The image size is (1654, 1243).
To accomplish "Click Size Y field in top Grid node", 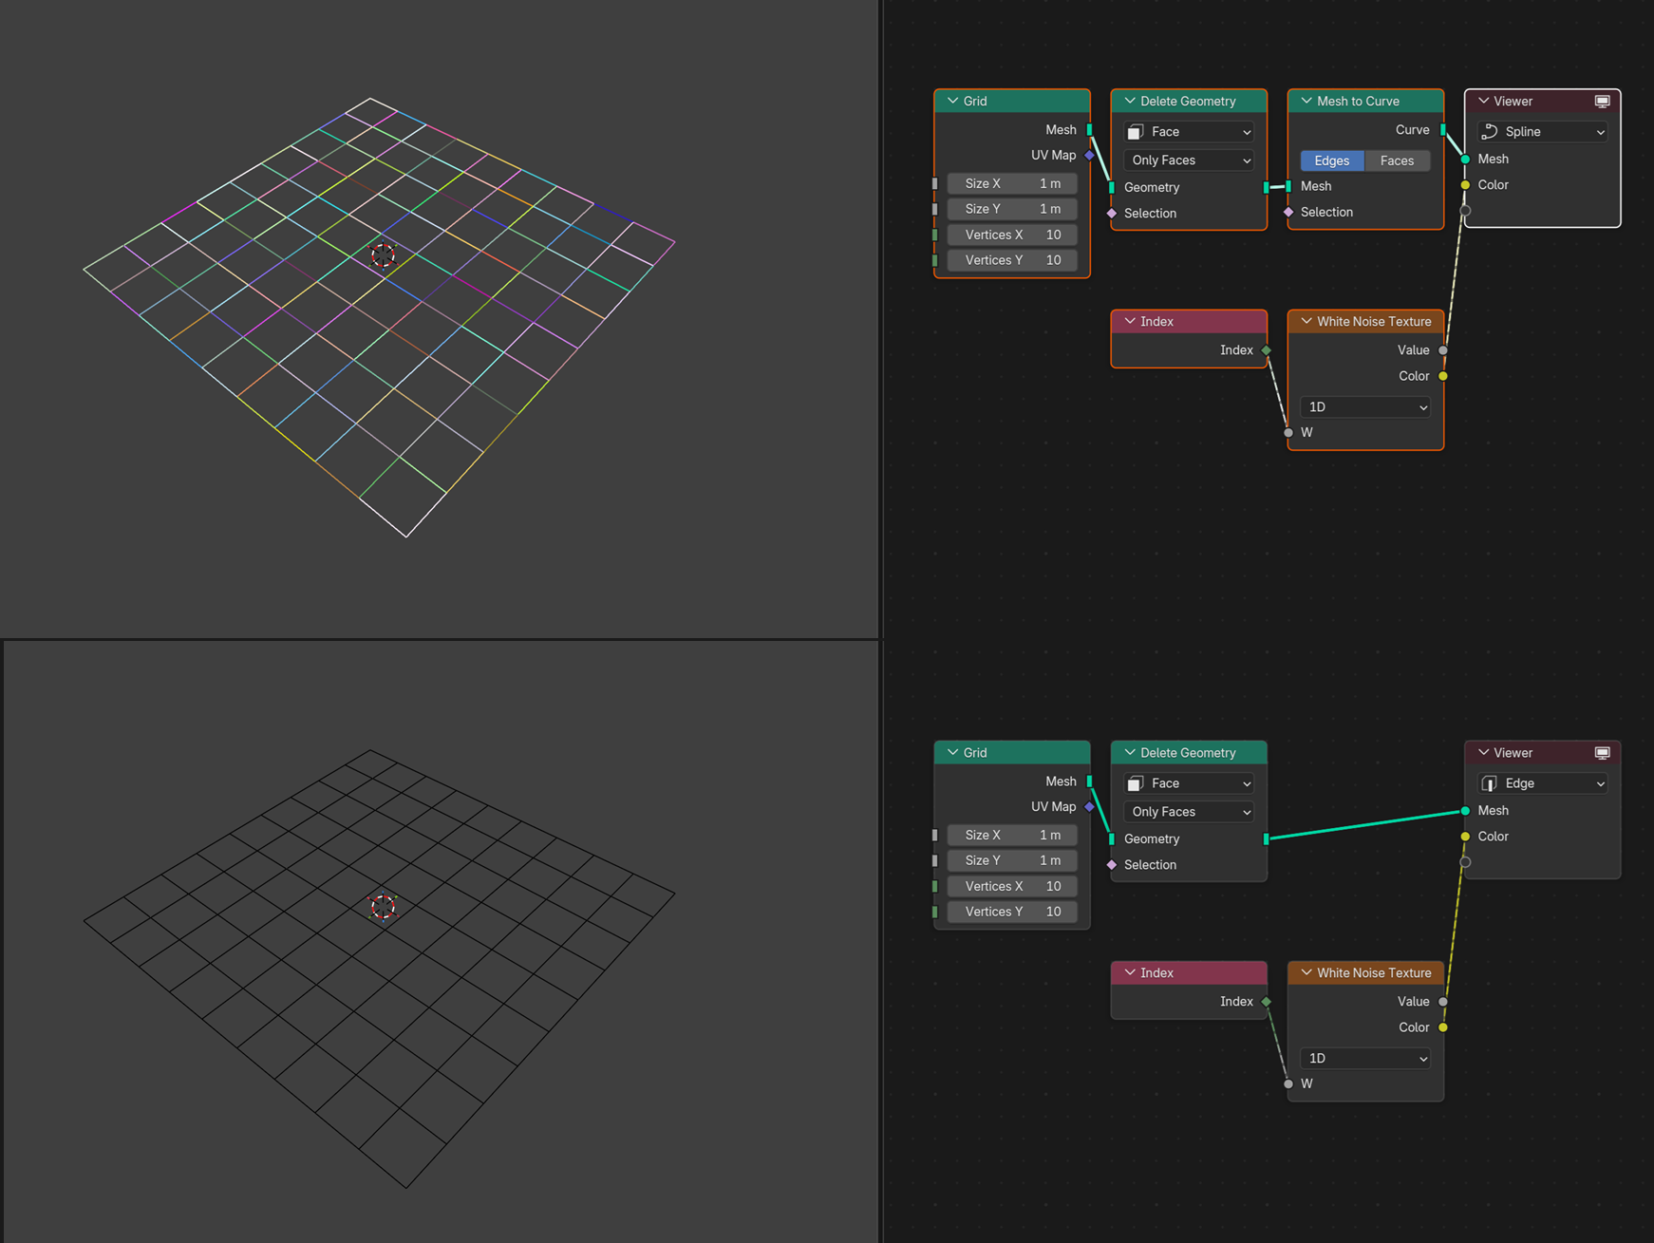I will click(1012, 209).
